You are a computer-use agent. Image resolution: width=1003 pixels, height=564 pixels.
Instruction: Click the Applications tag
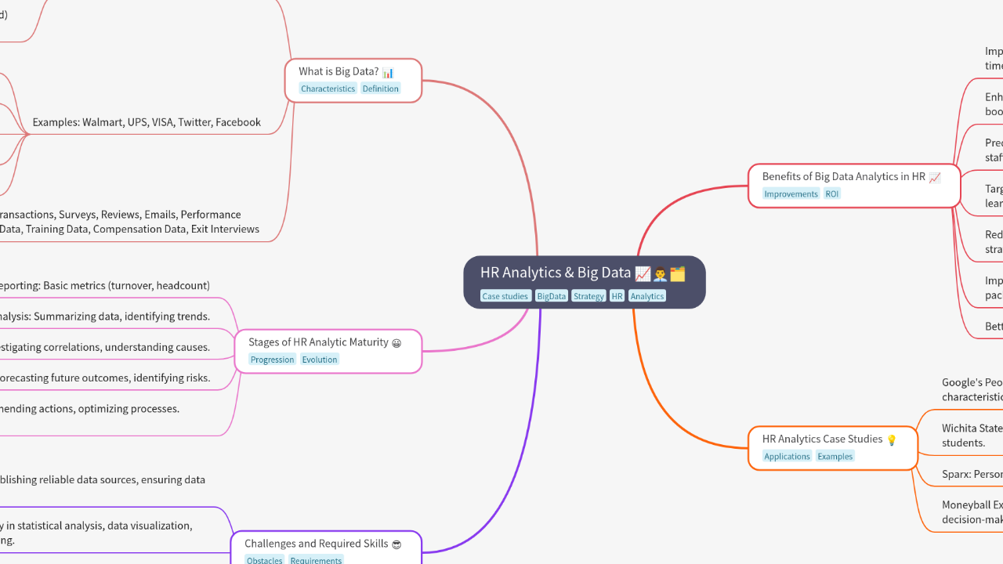click(x=788, y=456)
